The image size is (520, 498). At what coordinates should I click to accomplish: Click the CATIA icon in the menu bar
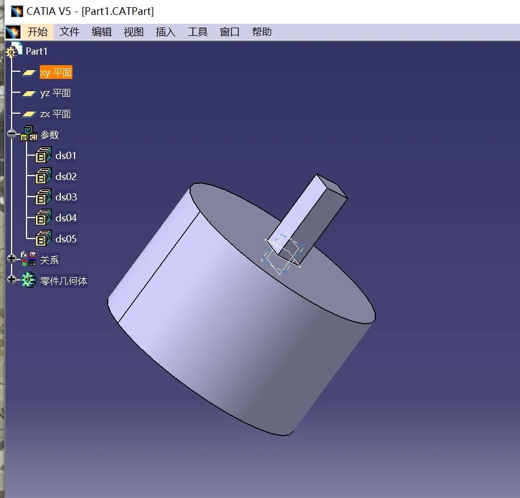pos(13,32)
